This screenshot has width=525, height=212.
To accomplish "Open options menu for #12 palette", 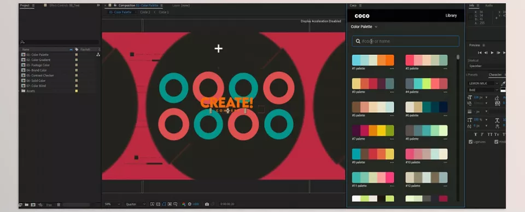I will (x=445, y=186).
